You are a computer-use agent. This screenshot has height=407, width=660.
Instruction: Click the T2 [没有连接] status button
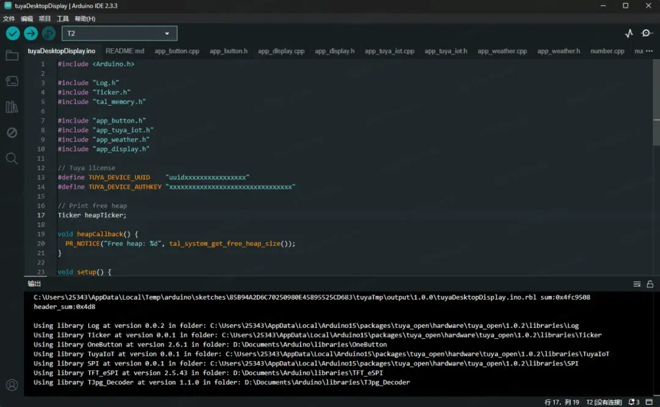[x=604, y=402]
